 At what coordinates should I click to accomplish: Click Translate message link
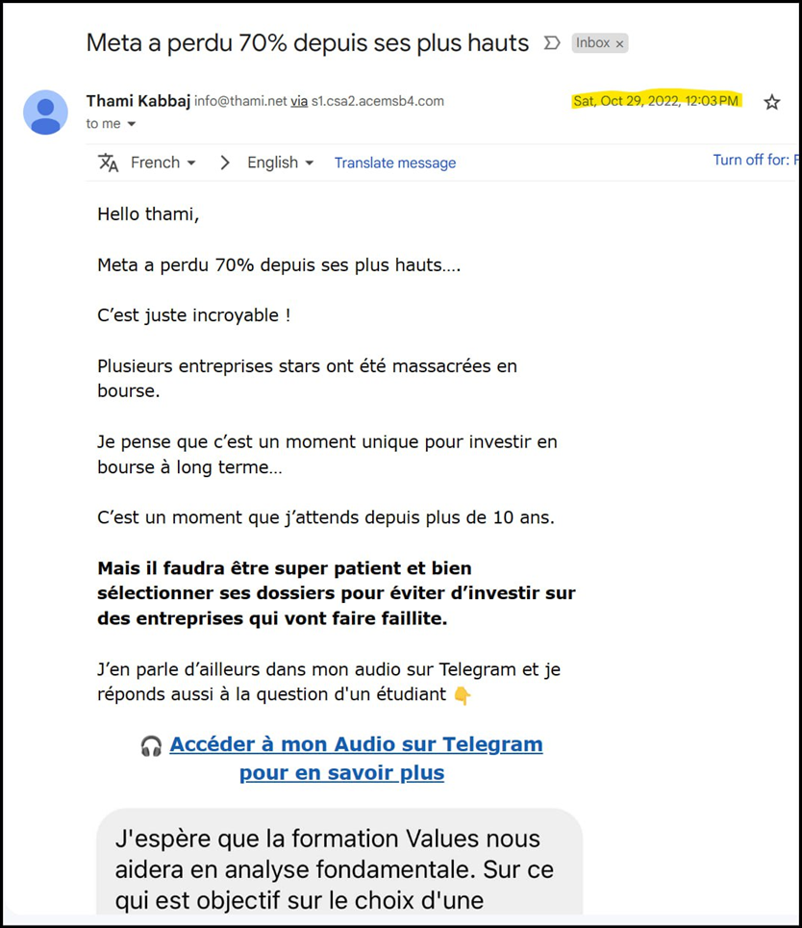pos(395,163)
